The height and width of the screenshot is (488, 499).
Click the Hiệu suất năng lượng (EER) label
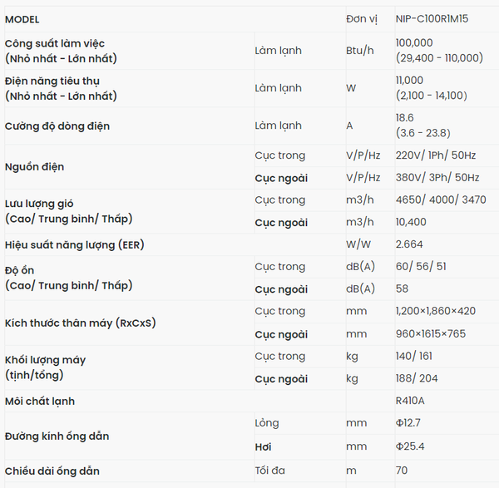[75, 245]
